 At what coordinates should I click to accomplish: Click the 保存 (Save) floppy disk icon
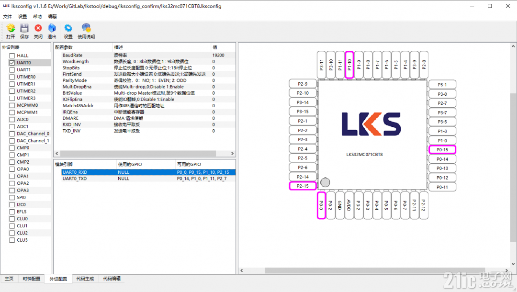pos(24,28)
